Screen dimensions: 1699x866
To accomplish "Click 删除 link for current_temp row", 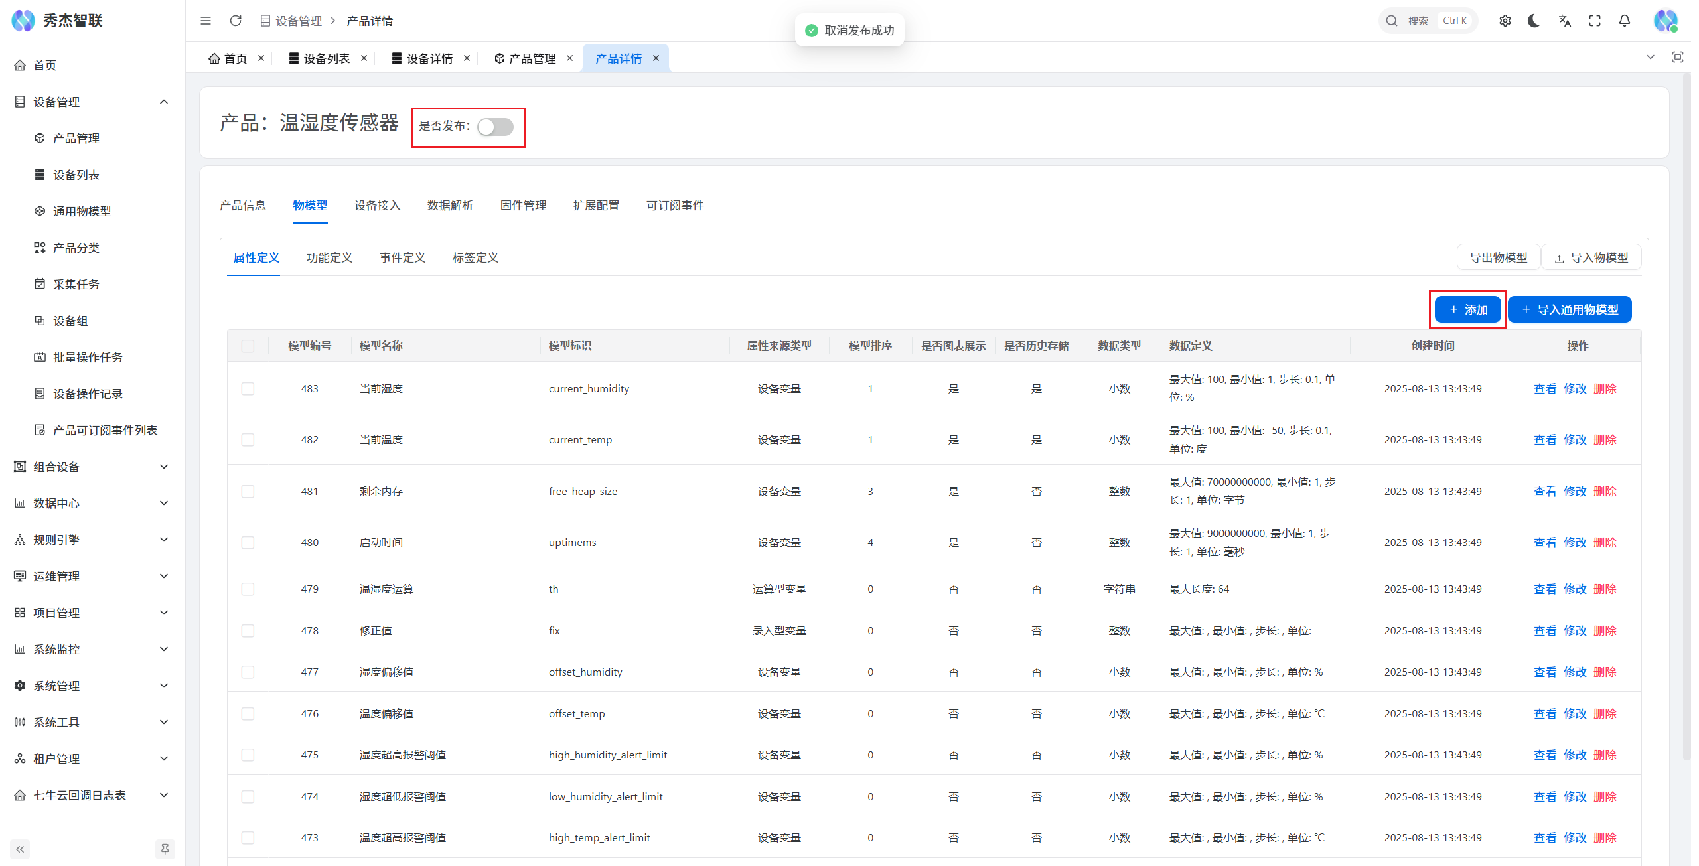I will tap(1605, 439).
